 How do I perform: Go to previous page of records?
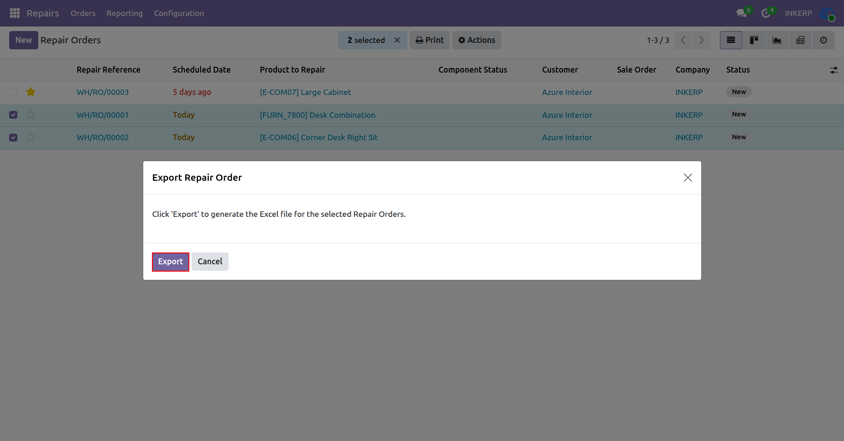[683, 40]
